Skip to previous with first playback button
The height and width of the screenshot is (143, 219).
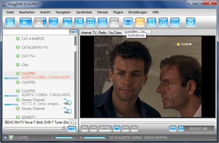(x=85, y=129)
